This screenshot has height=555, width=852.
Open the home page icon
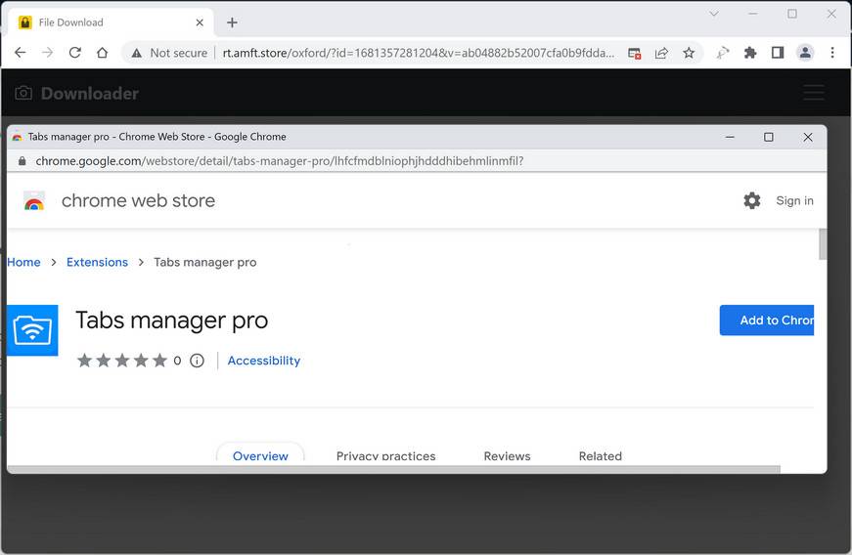(x=102, y=53)
